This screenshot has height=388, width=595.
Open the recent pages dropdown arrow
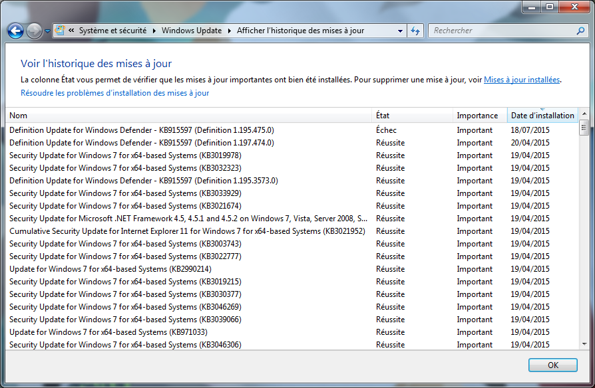coord(47,31)
